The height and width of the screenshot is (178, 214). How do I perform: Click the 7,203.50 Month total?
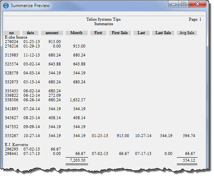77,161
